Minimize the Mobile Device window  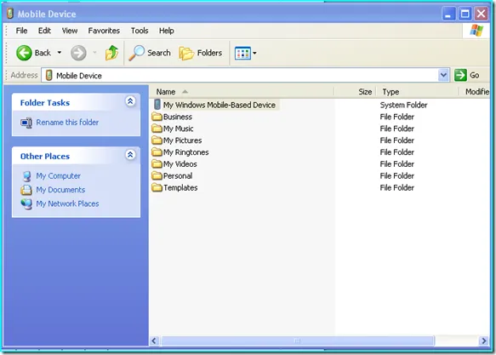[448, 14]
